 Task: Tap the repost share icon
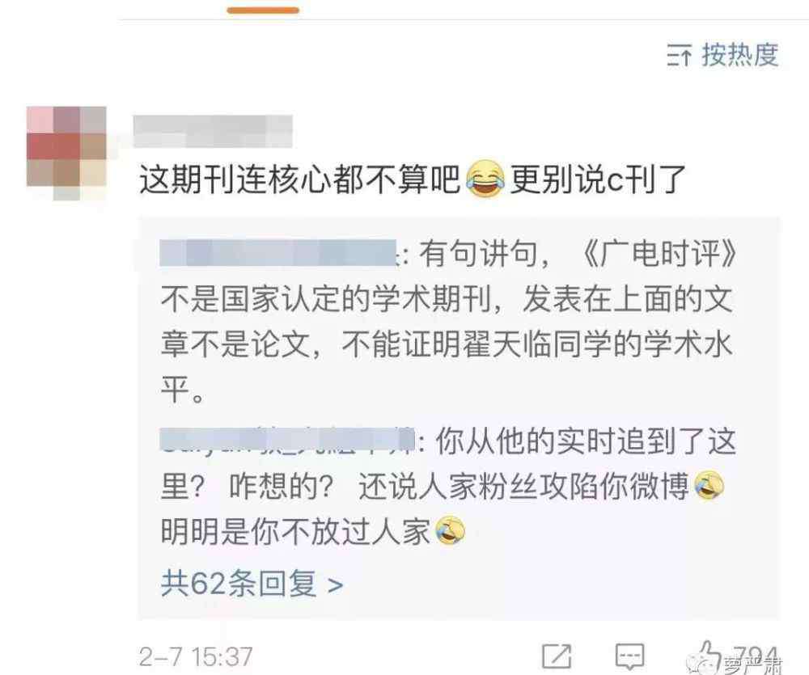coord(557,656)
